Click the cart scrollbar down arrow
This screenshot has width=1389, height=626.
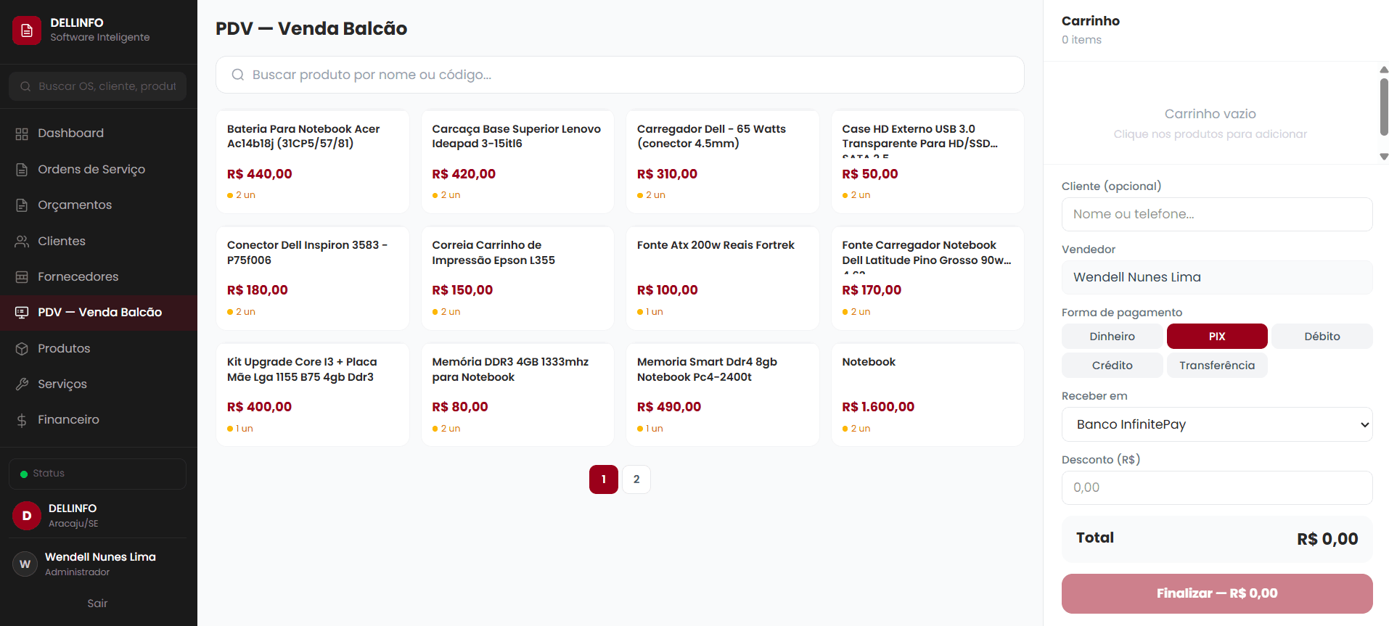coord(1384,157)
